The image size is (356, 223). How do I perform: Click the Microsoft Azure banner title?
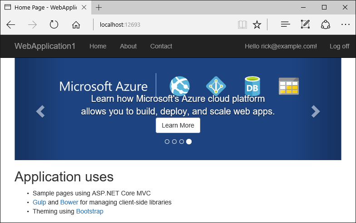point(104,86)
